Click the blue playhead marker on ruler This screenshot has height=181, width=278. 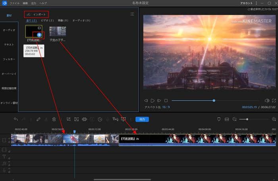point(75,131)
